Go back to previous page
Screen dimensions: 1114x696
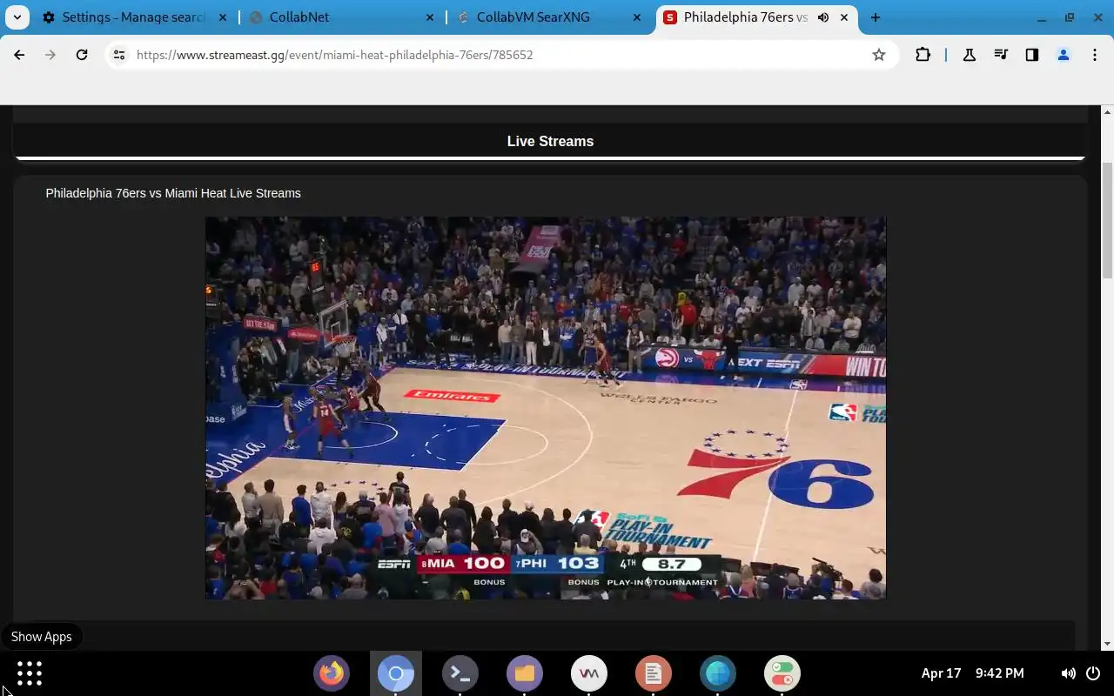click(x=19, y=55)
